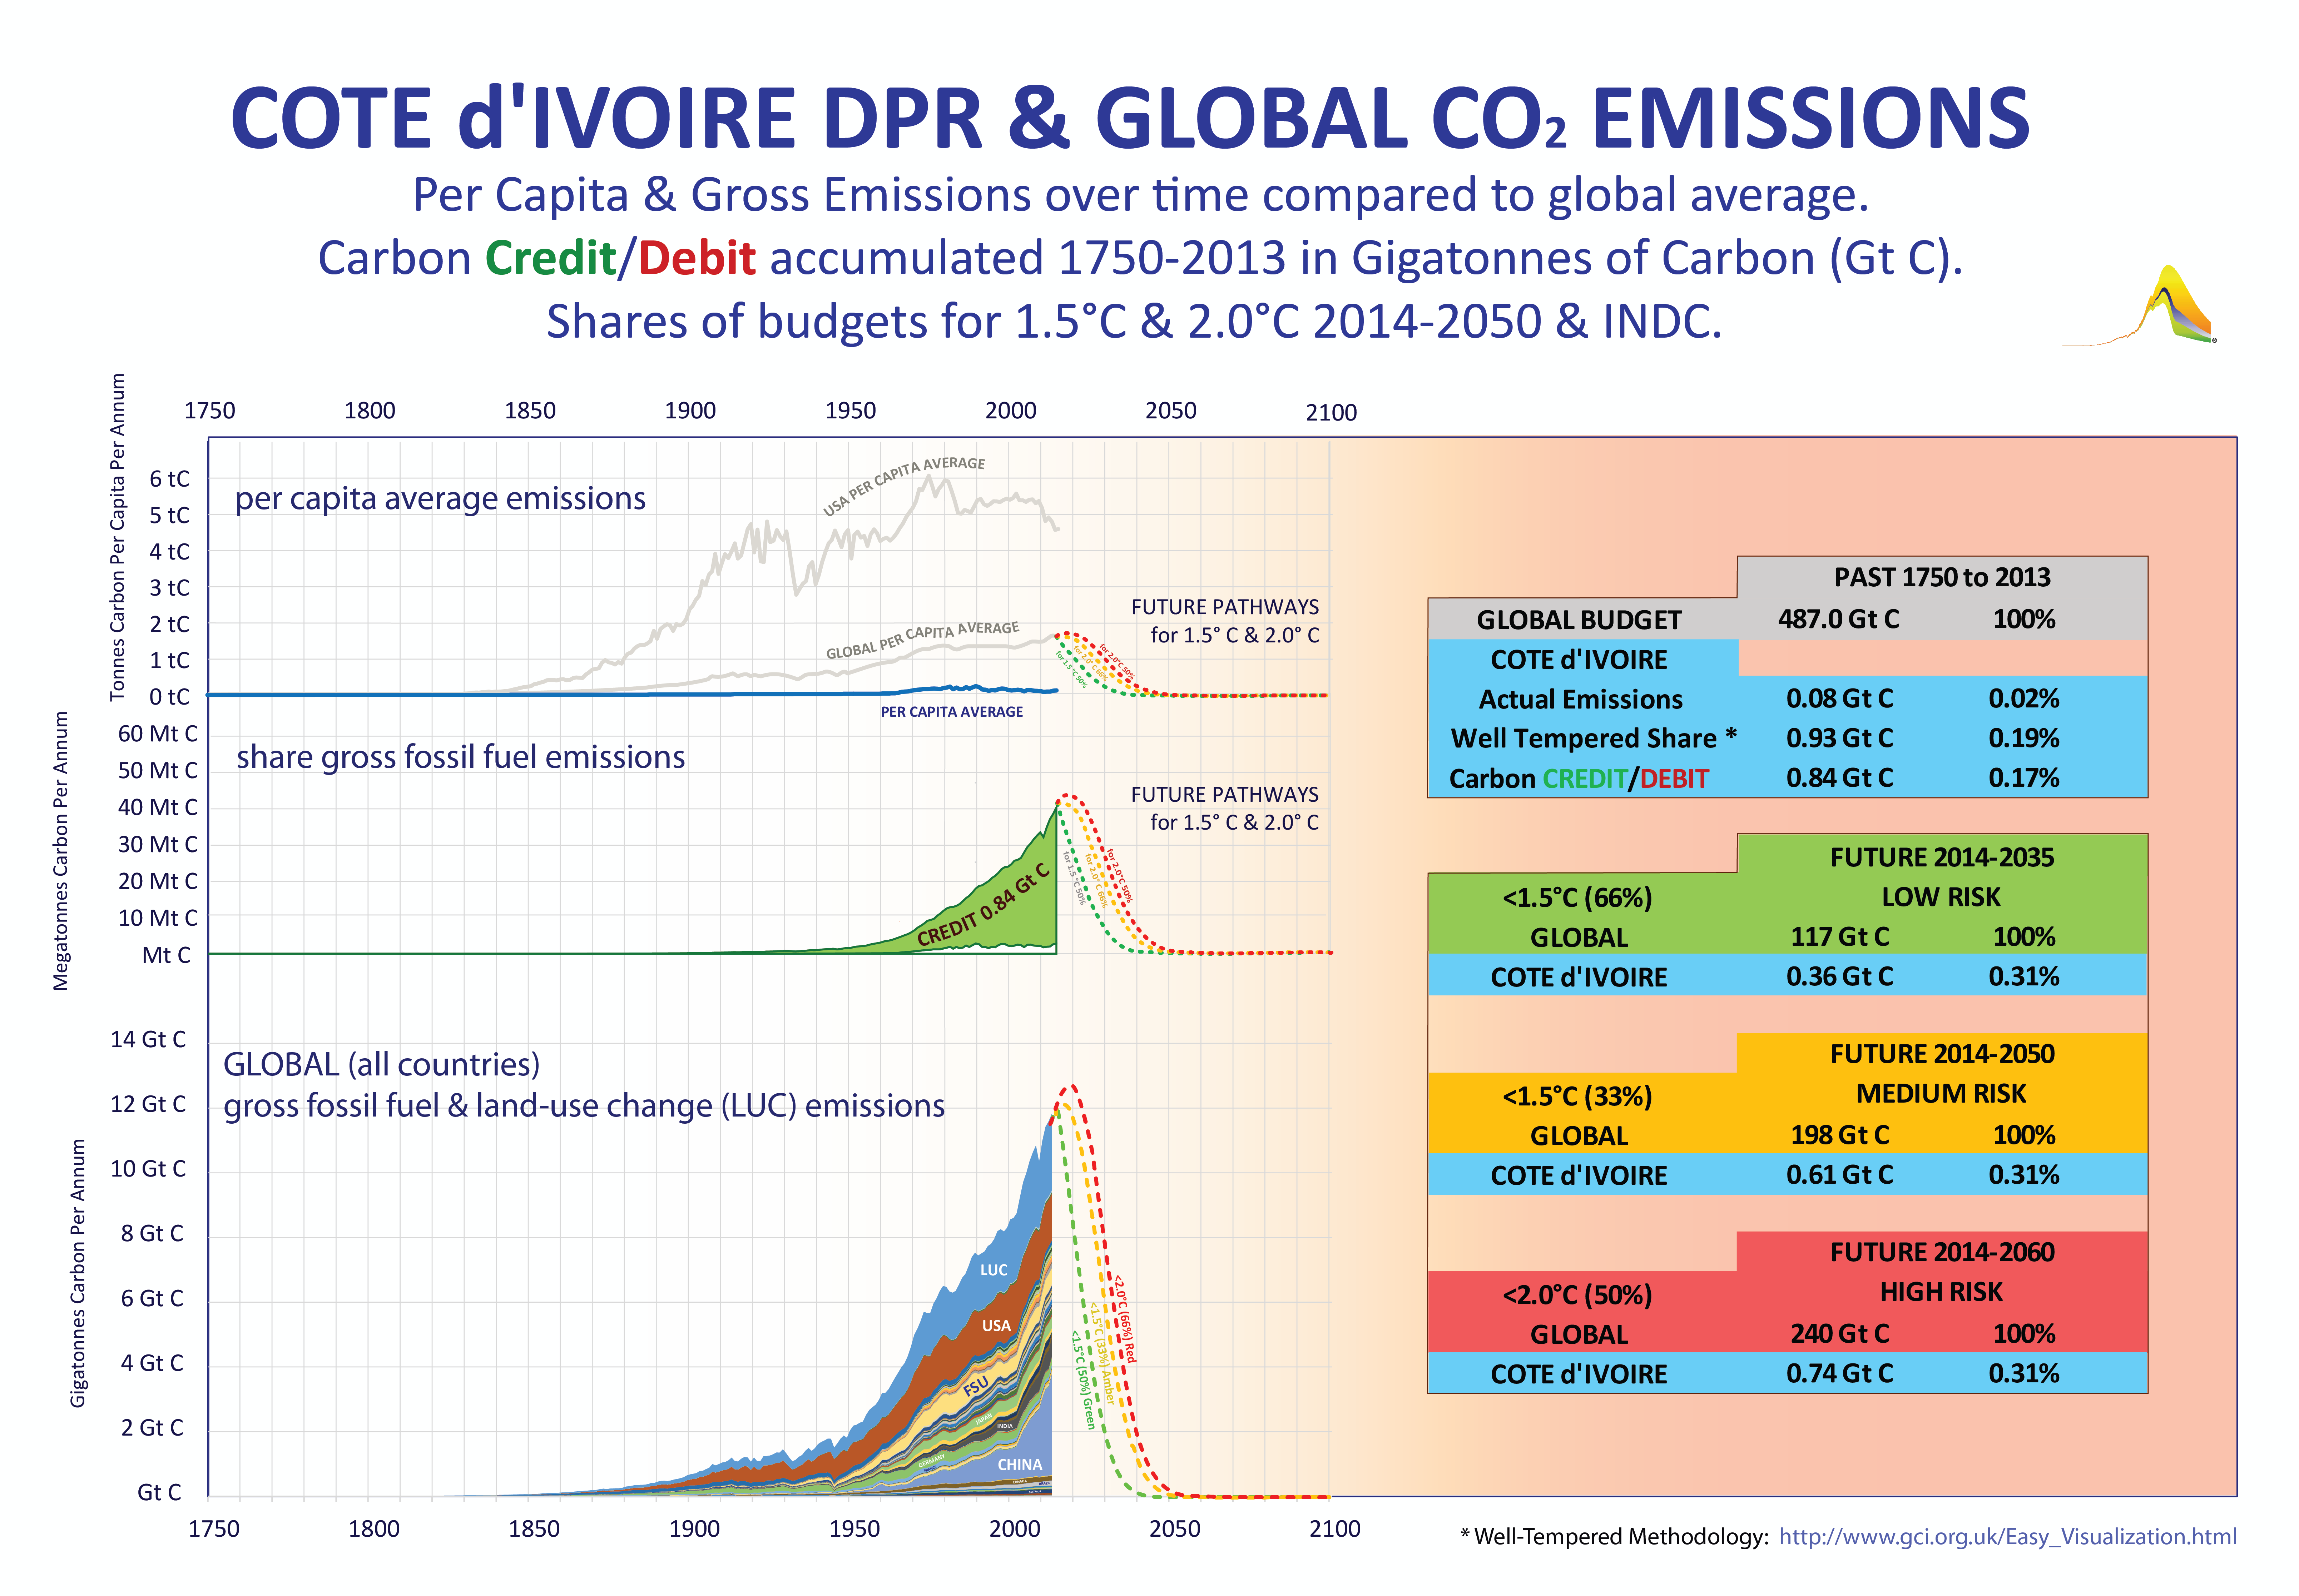Click the '0.19%' value
Screen dimensions: 2299x1596
click(x=2023, y=738)
